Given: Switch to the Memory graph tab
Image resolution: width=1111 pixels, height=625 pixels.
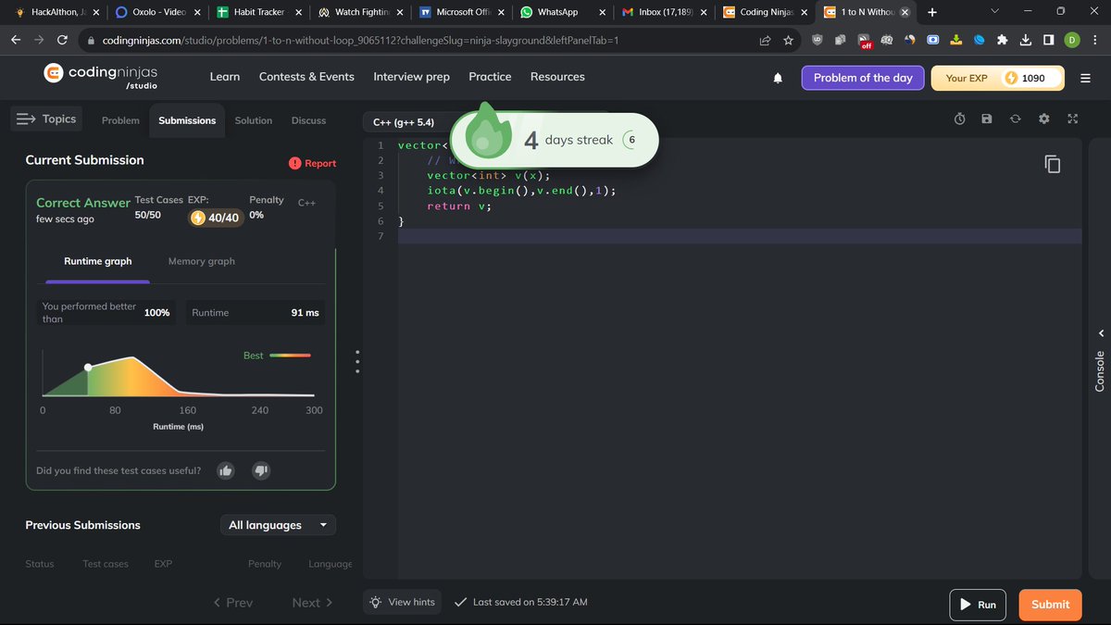Looking at the screenshot, I should tap(201, 261).
